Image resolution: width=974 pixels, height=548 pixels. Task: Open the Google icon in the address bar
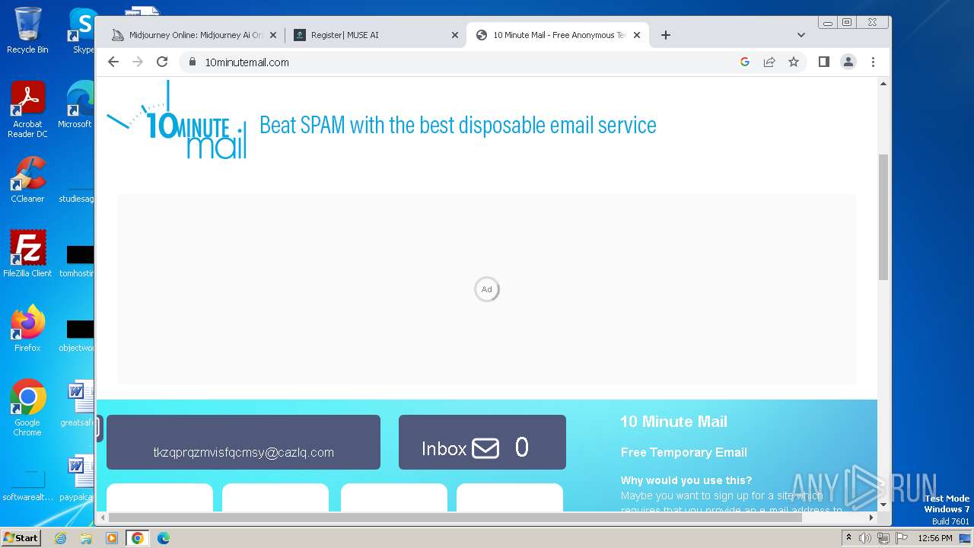click(745, 62)
